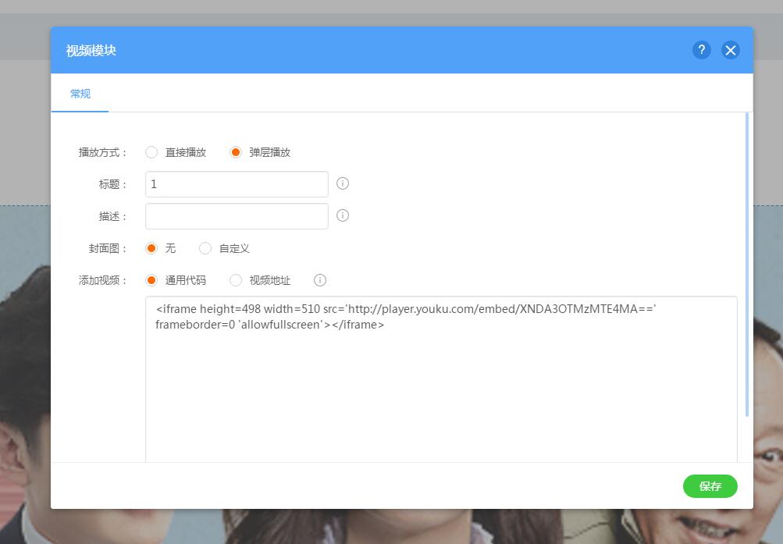Click the dialog's vertical scrollbar

[x=747, y=265]
